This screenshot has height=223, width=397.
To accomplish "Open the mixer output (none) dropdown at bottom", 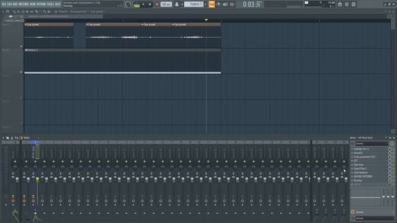I will tap(374, 218).
